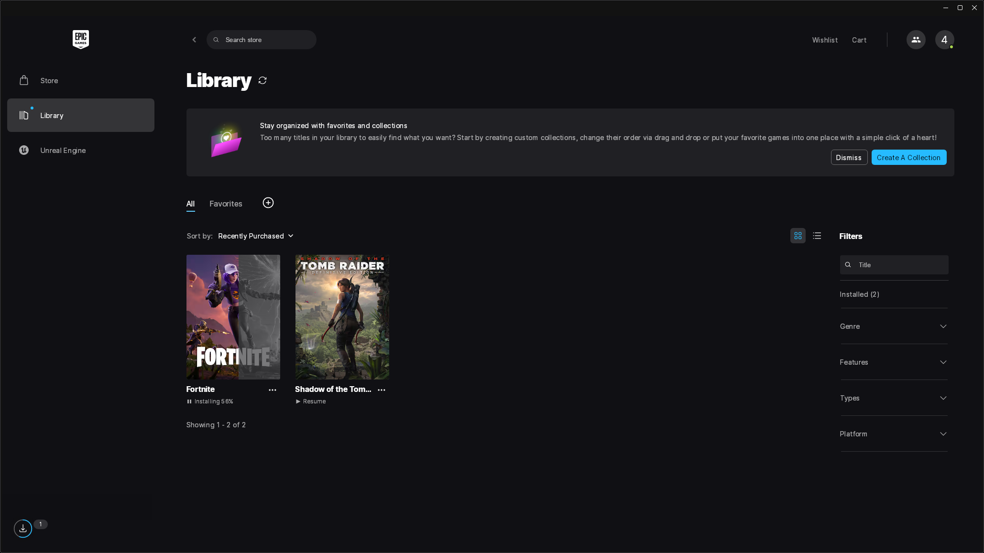Add a new collection with the plus icon

268,203
